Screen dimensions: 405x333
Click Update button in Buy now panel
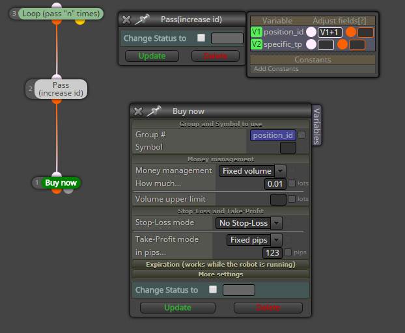click(178, 308)
